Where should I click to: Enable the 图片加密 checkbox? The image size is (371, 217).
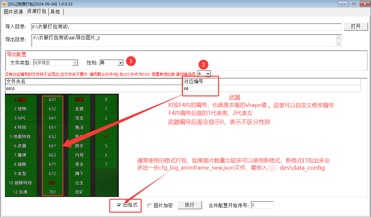pos(150,206)
